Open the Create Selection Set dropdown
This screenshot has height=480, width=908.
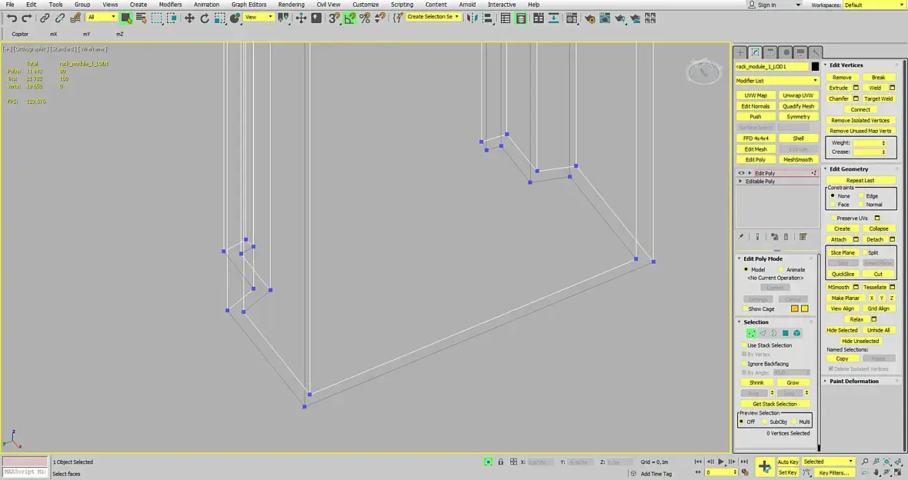pyautogui.click(x=433, y=17)
